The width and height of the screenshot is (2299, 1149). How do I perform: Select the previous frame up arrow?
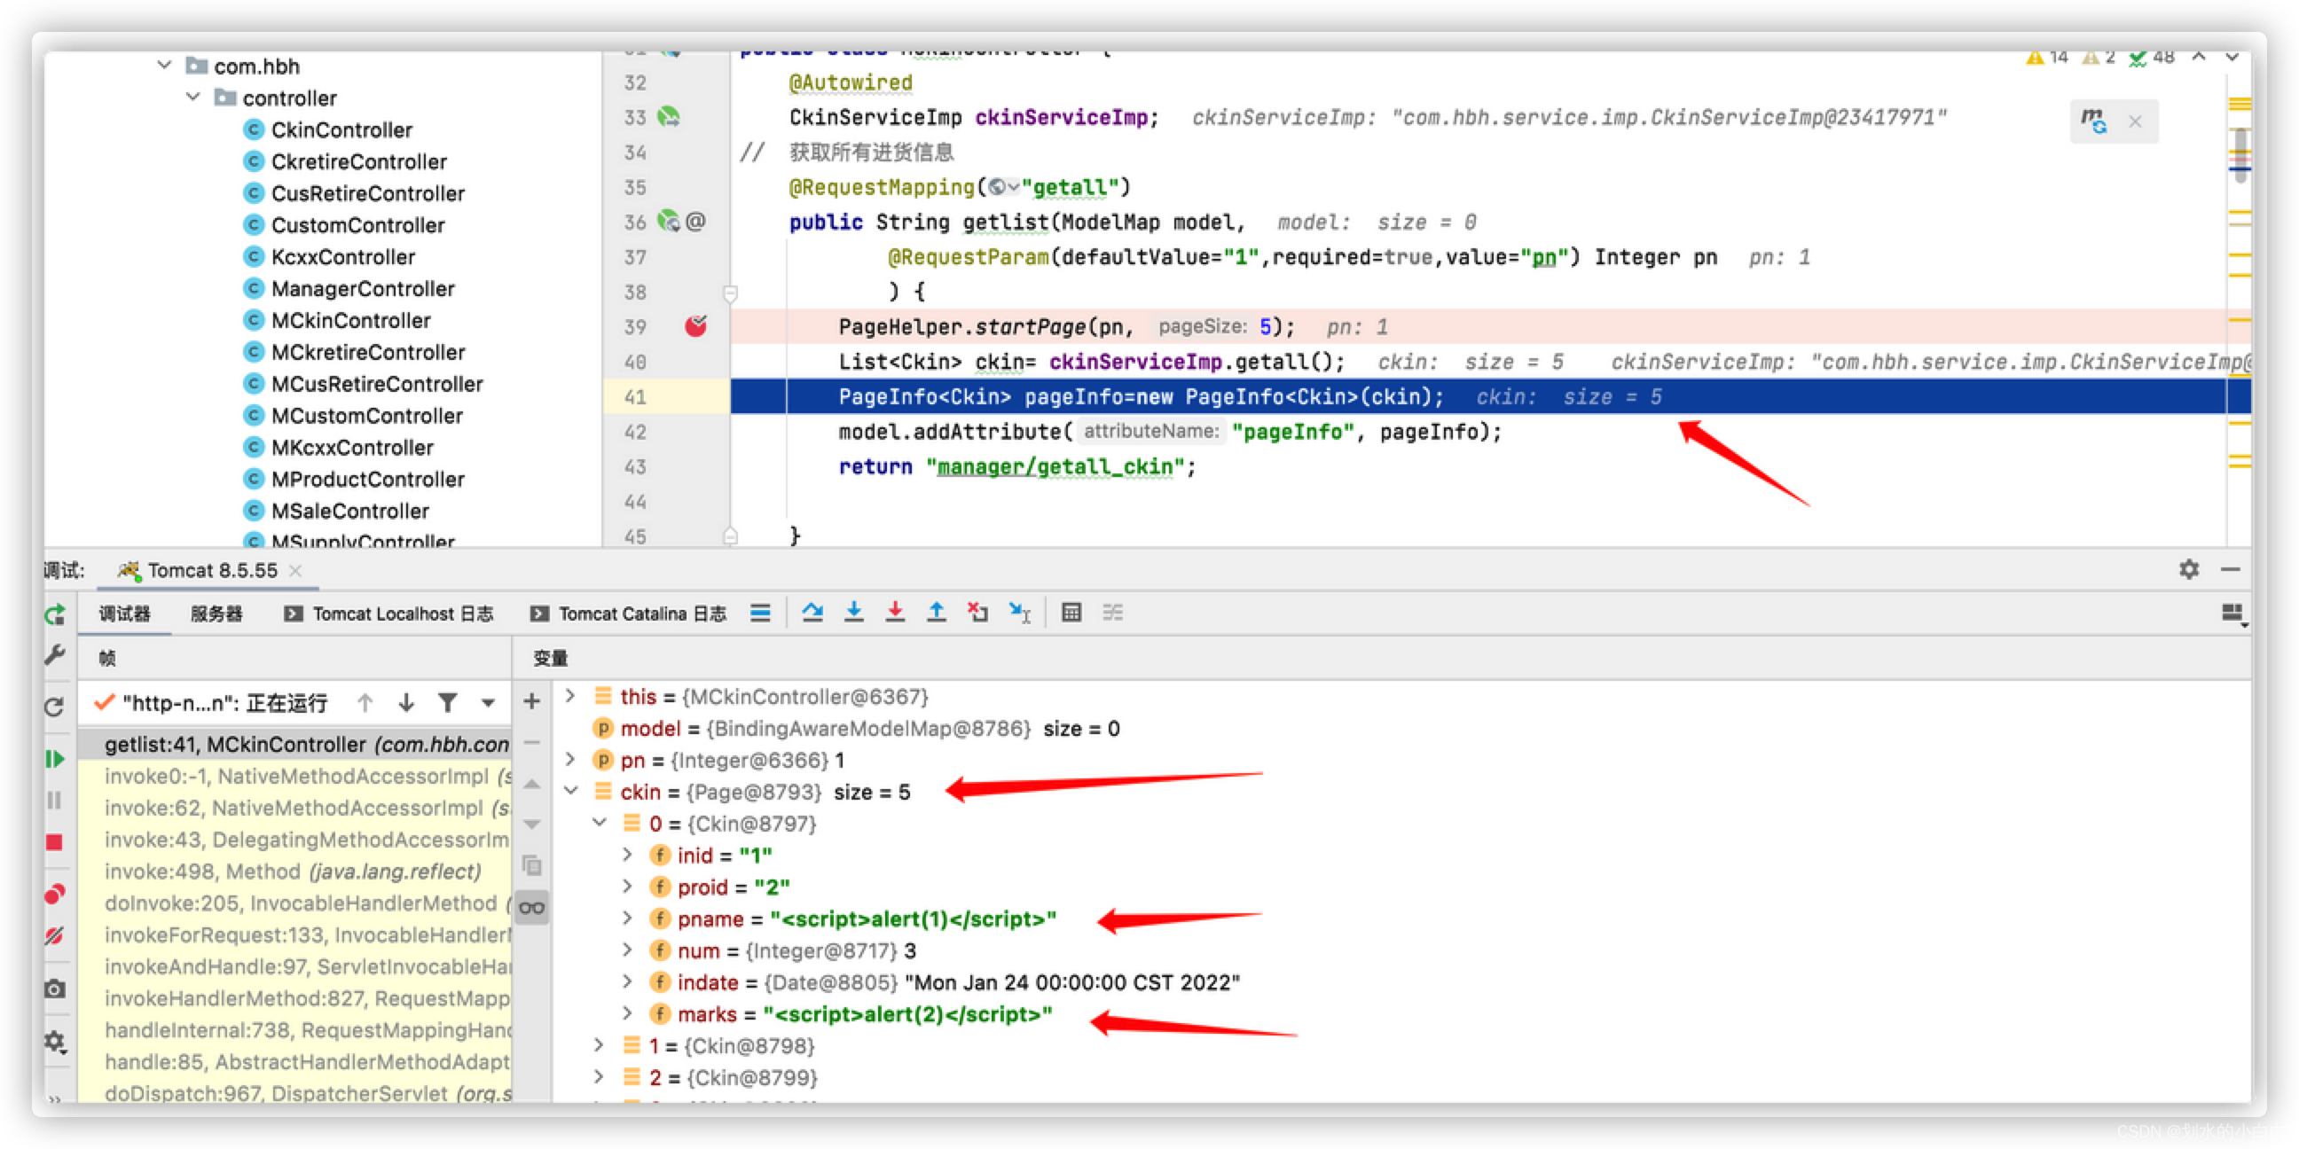pos(365,703)
